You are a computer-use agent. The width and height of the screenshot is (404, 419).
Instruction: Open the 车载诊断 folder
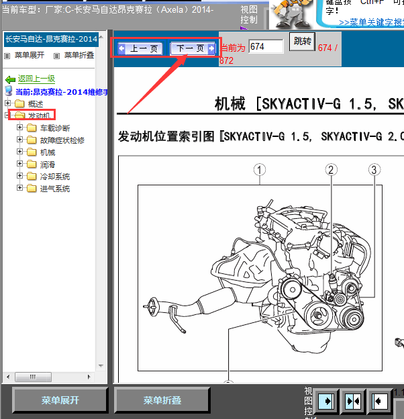coord(55,128)
